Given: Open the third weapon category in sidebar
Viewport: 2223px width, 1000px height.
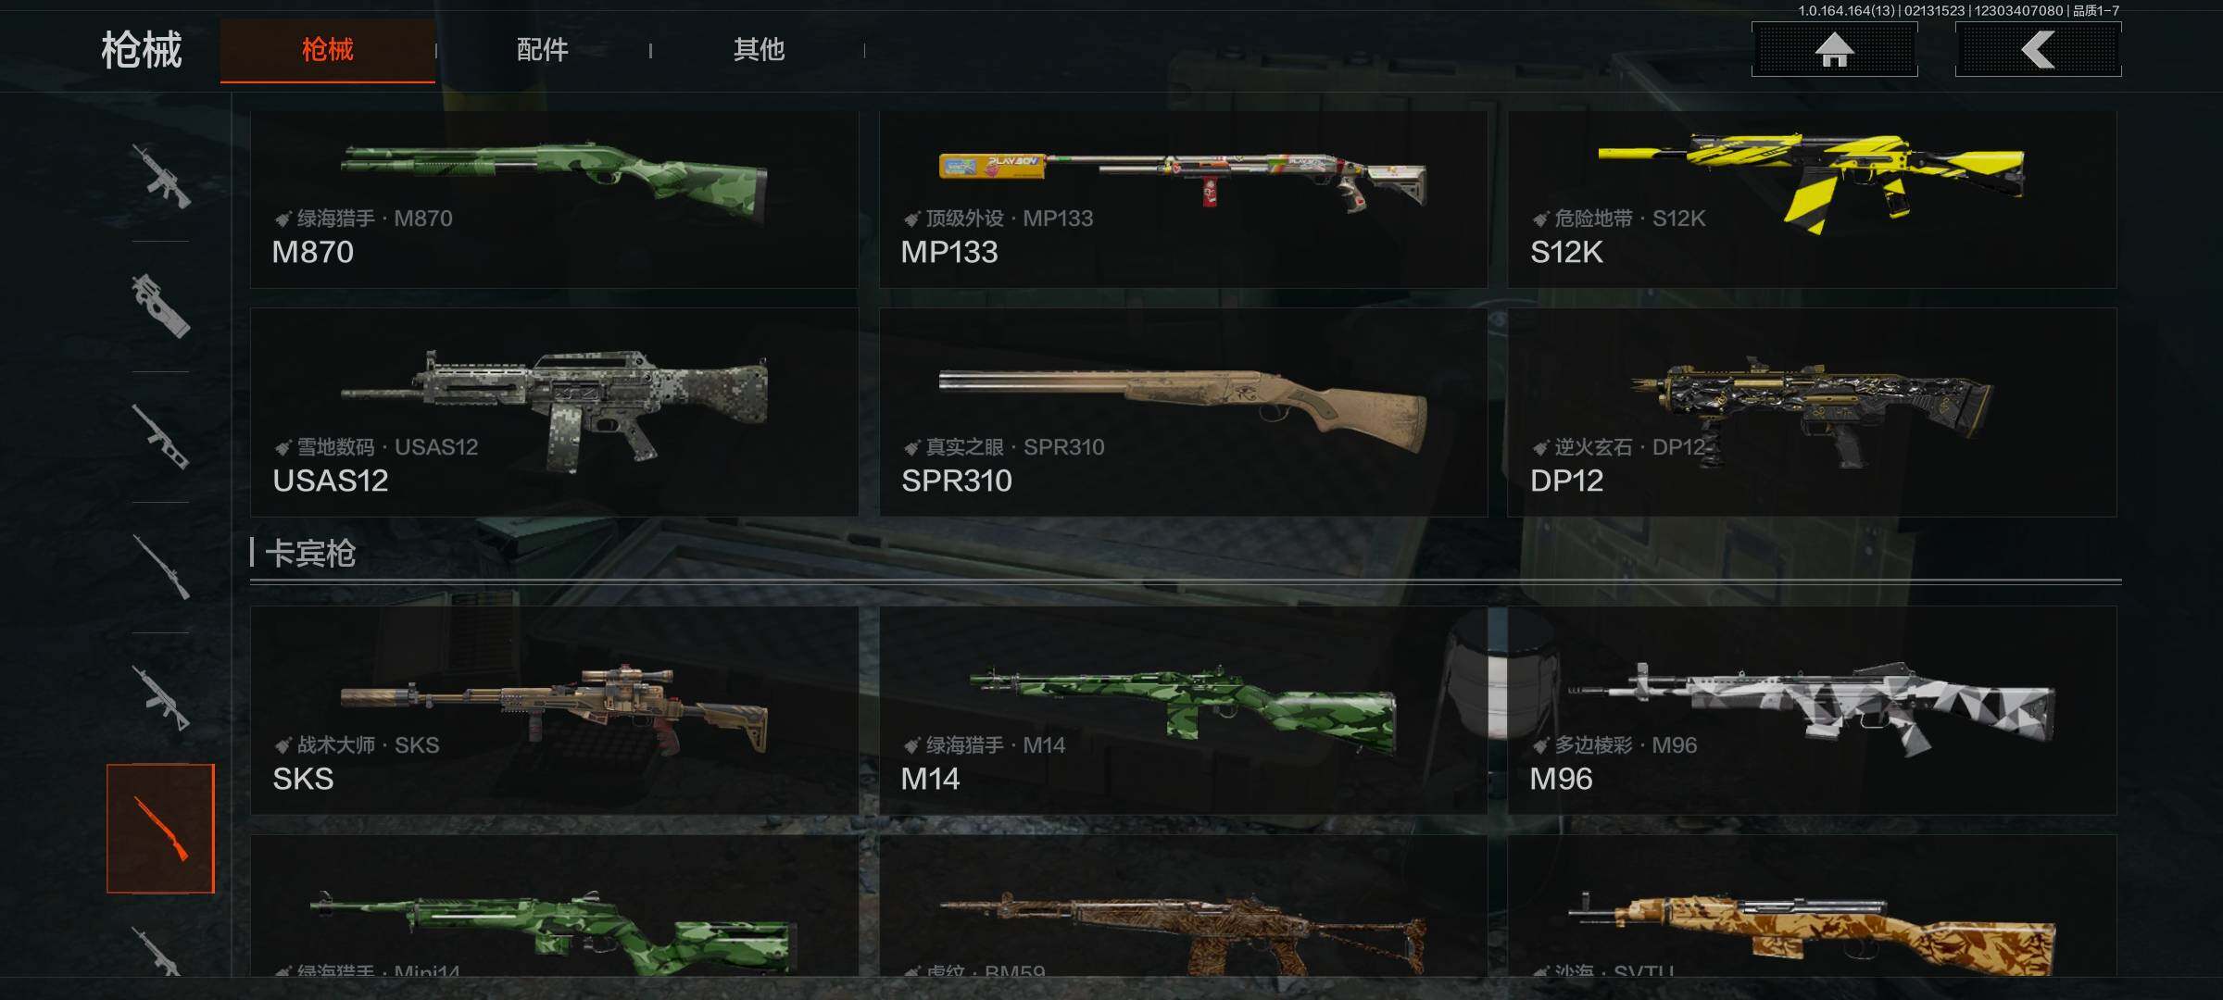Looking at the screenshot, I should pos(160,437).
